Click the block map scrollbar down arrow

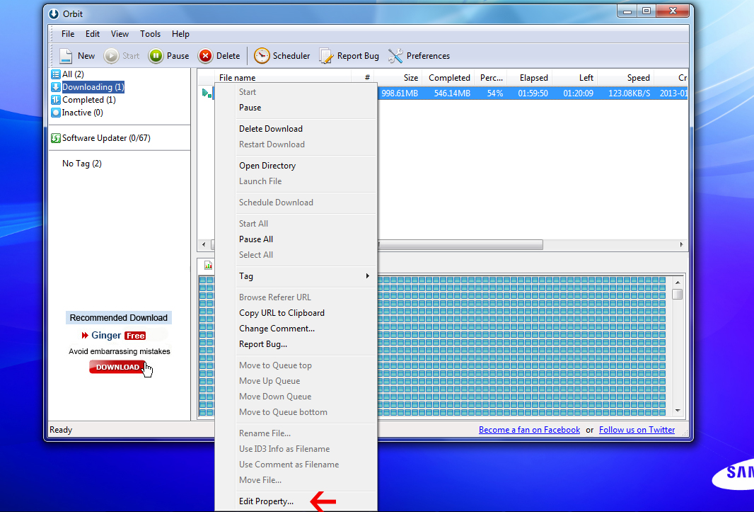click(x=678, y=411)
